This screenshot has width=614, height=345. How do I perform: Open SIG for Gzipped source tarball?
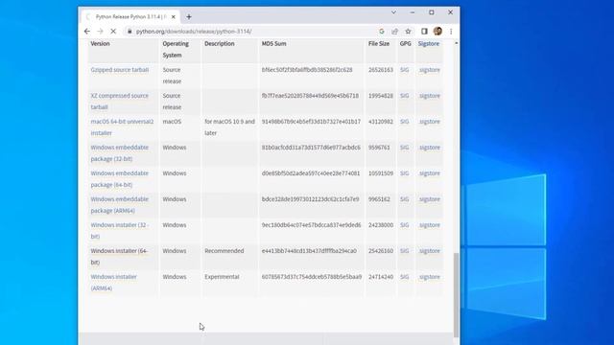(405, 70)
